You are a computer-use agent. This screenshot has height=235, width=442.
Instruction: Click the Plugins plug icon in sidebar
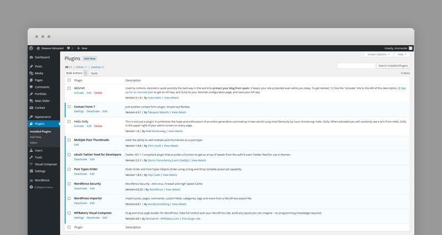click(x=31, y=124)
